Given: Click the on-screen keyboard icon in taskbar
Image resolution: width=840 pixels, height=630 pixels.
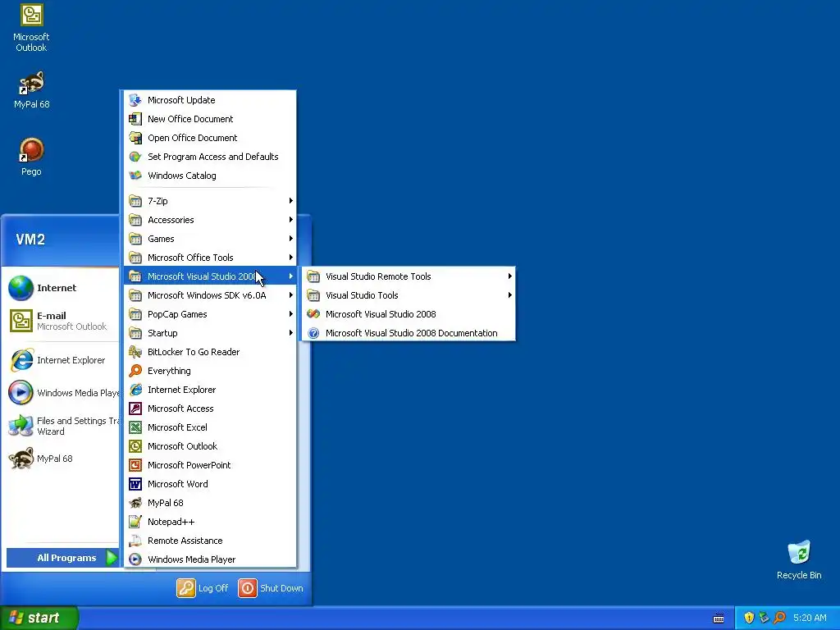Looking at the screenshot, I should 719,619.
